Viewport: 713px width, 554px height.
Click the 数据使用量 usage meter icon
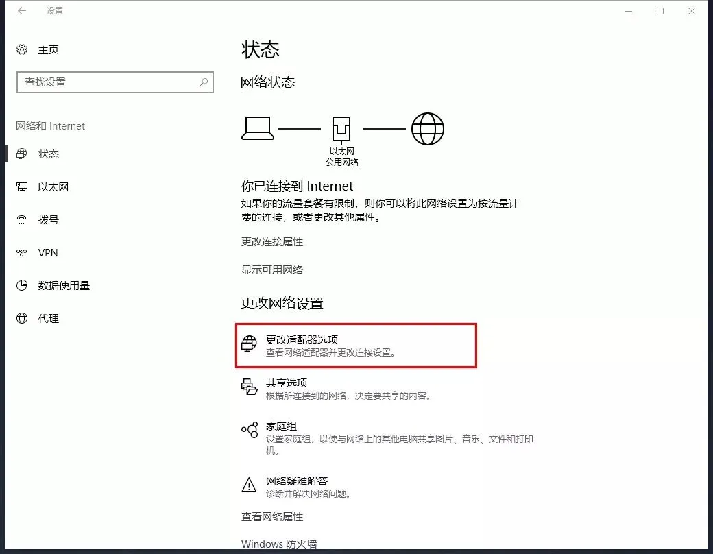[x=21, y=285]
